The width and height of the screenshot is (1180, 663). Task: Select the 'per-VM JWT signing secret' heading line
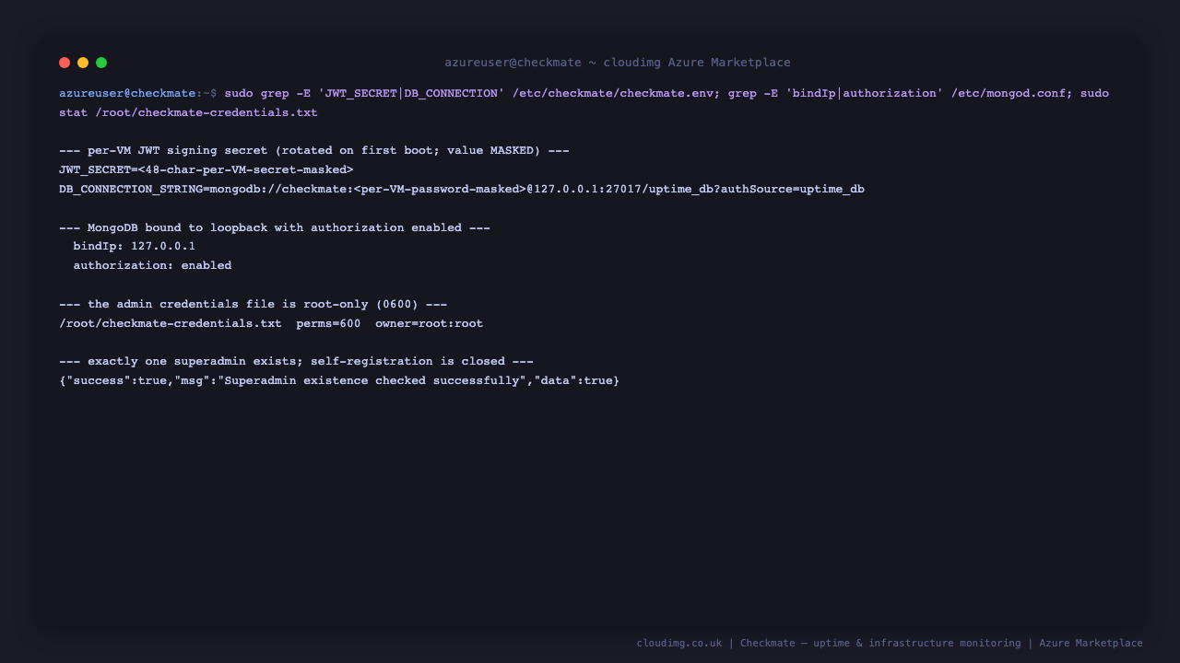click(314, 151)
